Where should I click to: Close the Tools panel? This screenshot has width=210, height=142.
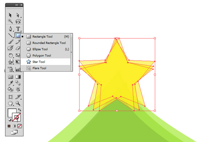(21, 5)
